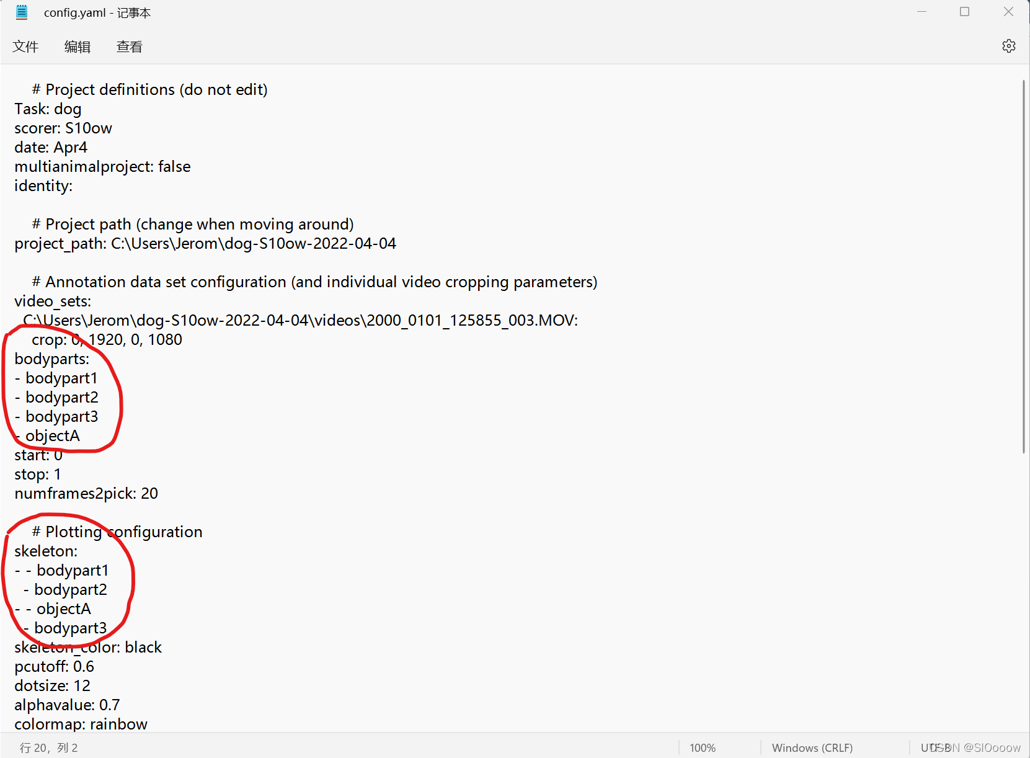Click the multianimalproject: false line
The height and width of the screenshot is (758, 1030).
coord(102,167)
